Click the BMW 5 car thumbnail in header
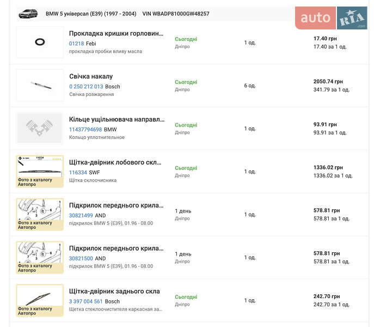 tap(28, 14)
